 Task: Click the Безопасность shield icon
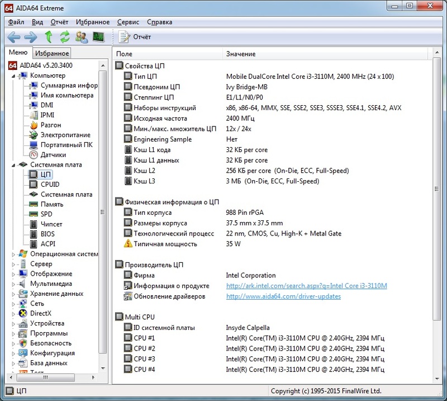(23, 343)
